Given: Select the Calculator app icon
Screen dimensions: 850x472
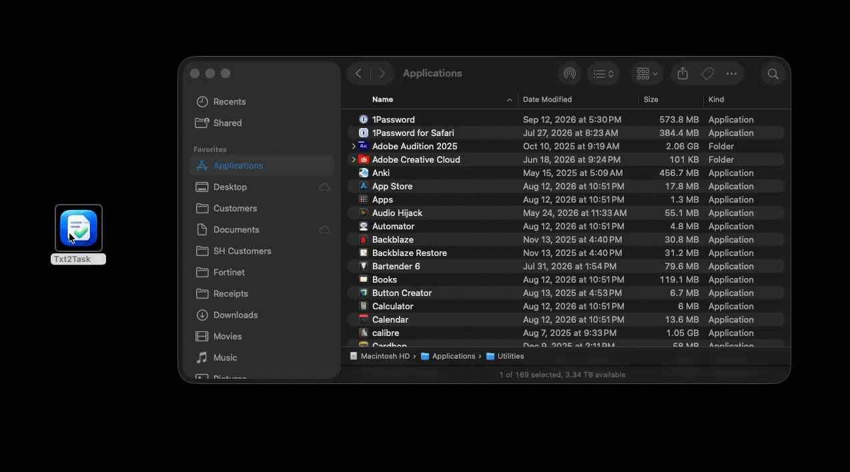Looking at the screenshot, I should click(x=364, y=306).
